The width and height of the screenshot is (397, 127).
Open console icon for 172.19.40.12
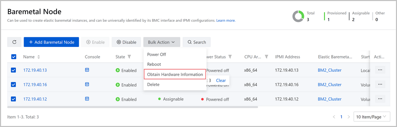point(87,99)
